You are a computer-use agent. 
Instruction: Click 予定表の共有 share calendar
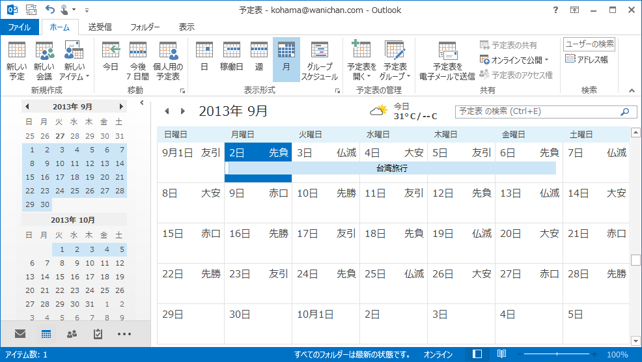(509, 45)
